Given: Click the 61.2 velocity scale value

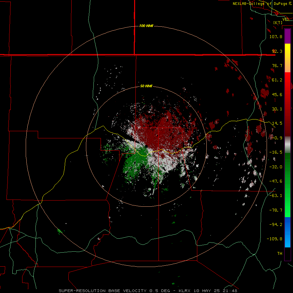Looking at the screenshot, I should pyautogui.click(x=277, y=80).
